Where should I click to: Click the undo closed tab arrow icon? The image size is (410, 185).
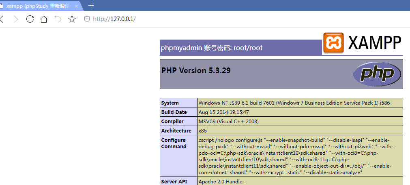(58, 19)
